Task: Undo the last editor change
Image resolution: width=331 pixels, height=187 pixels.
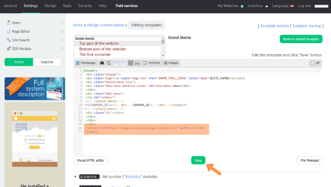Action: [116, 63]
